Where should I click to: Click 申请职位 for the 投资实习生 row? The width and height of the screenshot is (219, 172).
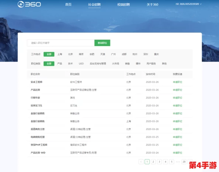tap(177, 106)
